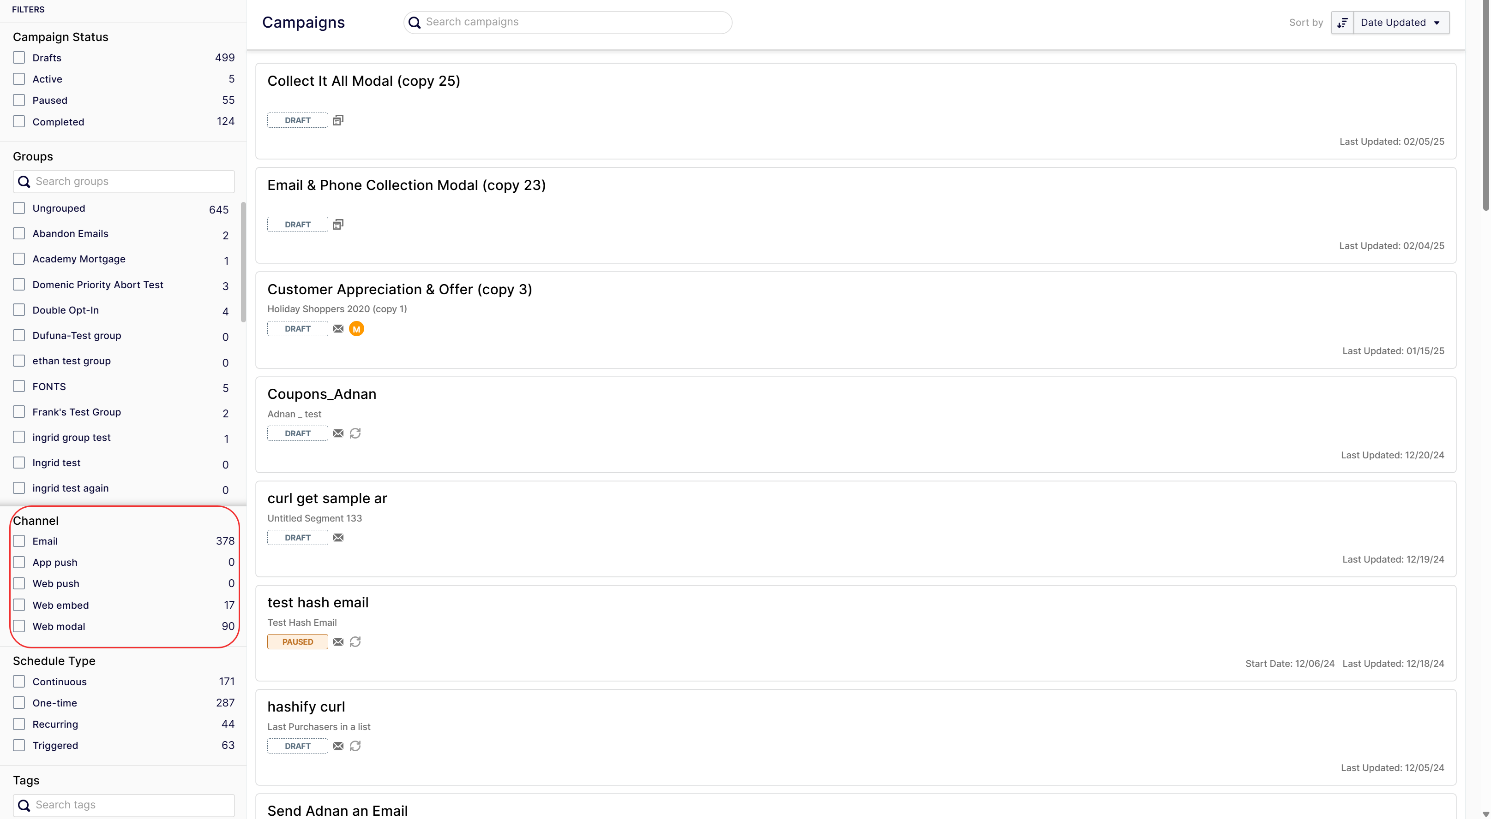Click the modal icon on Email & Phone Collection Modal
The height and width of the screenshot is (819, 1491).
338,225
